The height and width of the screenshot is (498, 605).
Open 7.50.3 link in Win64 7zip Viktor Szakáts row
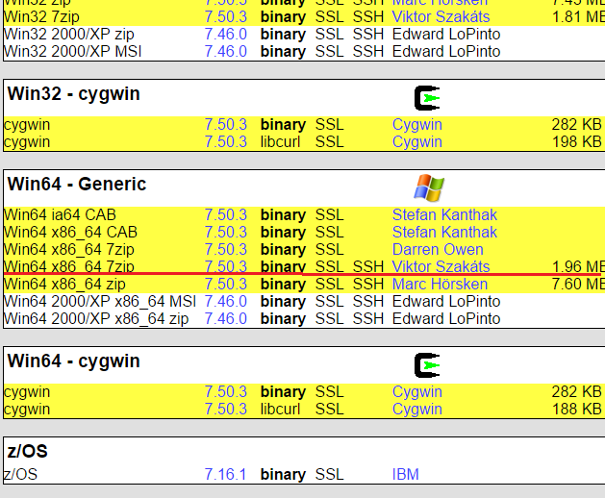pyautogui.click(x=225, y=266)
